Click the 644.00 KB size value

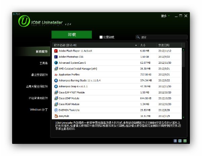click(x=146, y=98)
